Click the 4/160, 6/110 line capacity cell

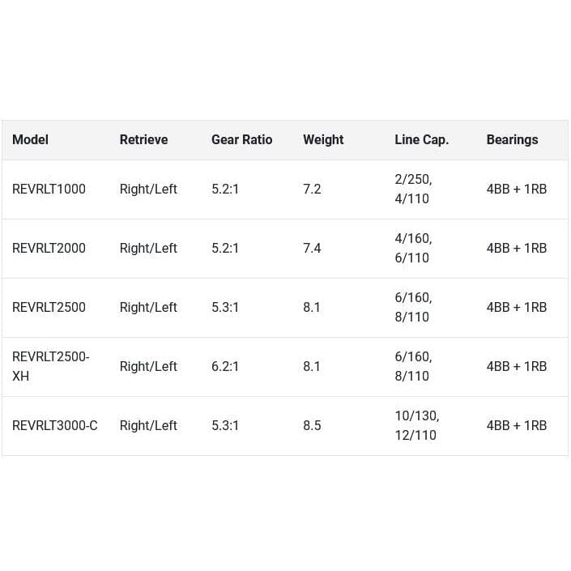click(x=413, y=248)
